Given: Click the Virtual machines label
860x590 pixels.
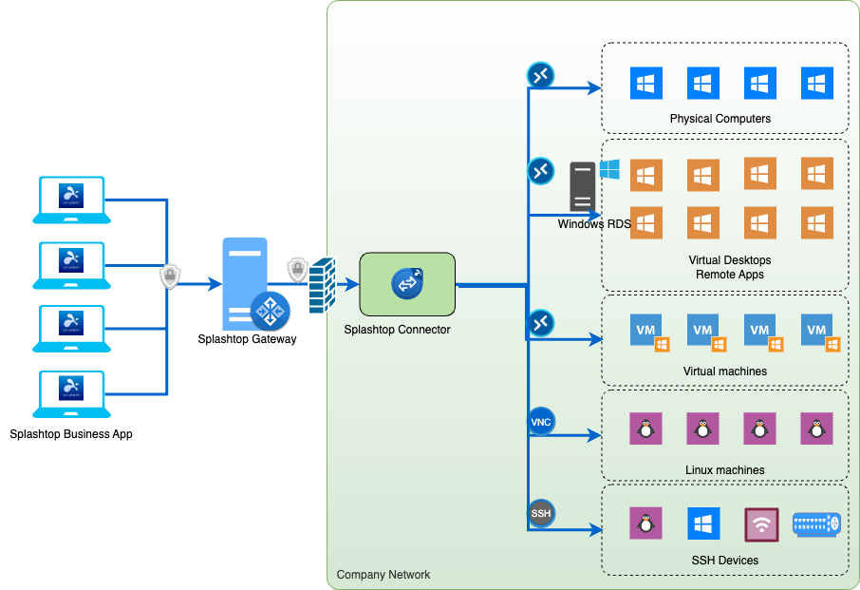Looking at the screenshot, I should (x=725, y=371).
